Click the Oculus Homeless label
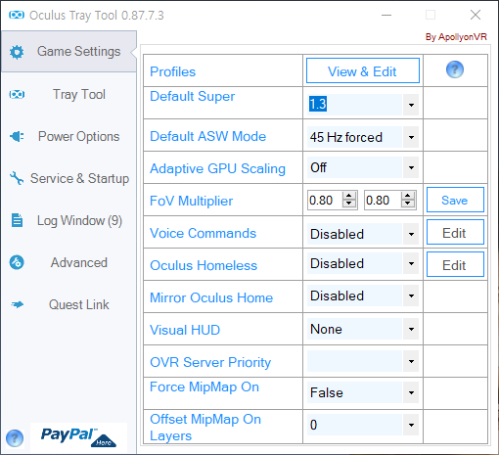This screenshot has height=455, width=499. [204, 265]
